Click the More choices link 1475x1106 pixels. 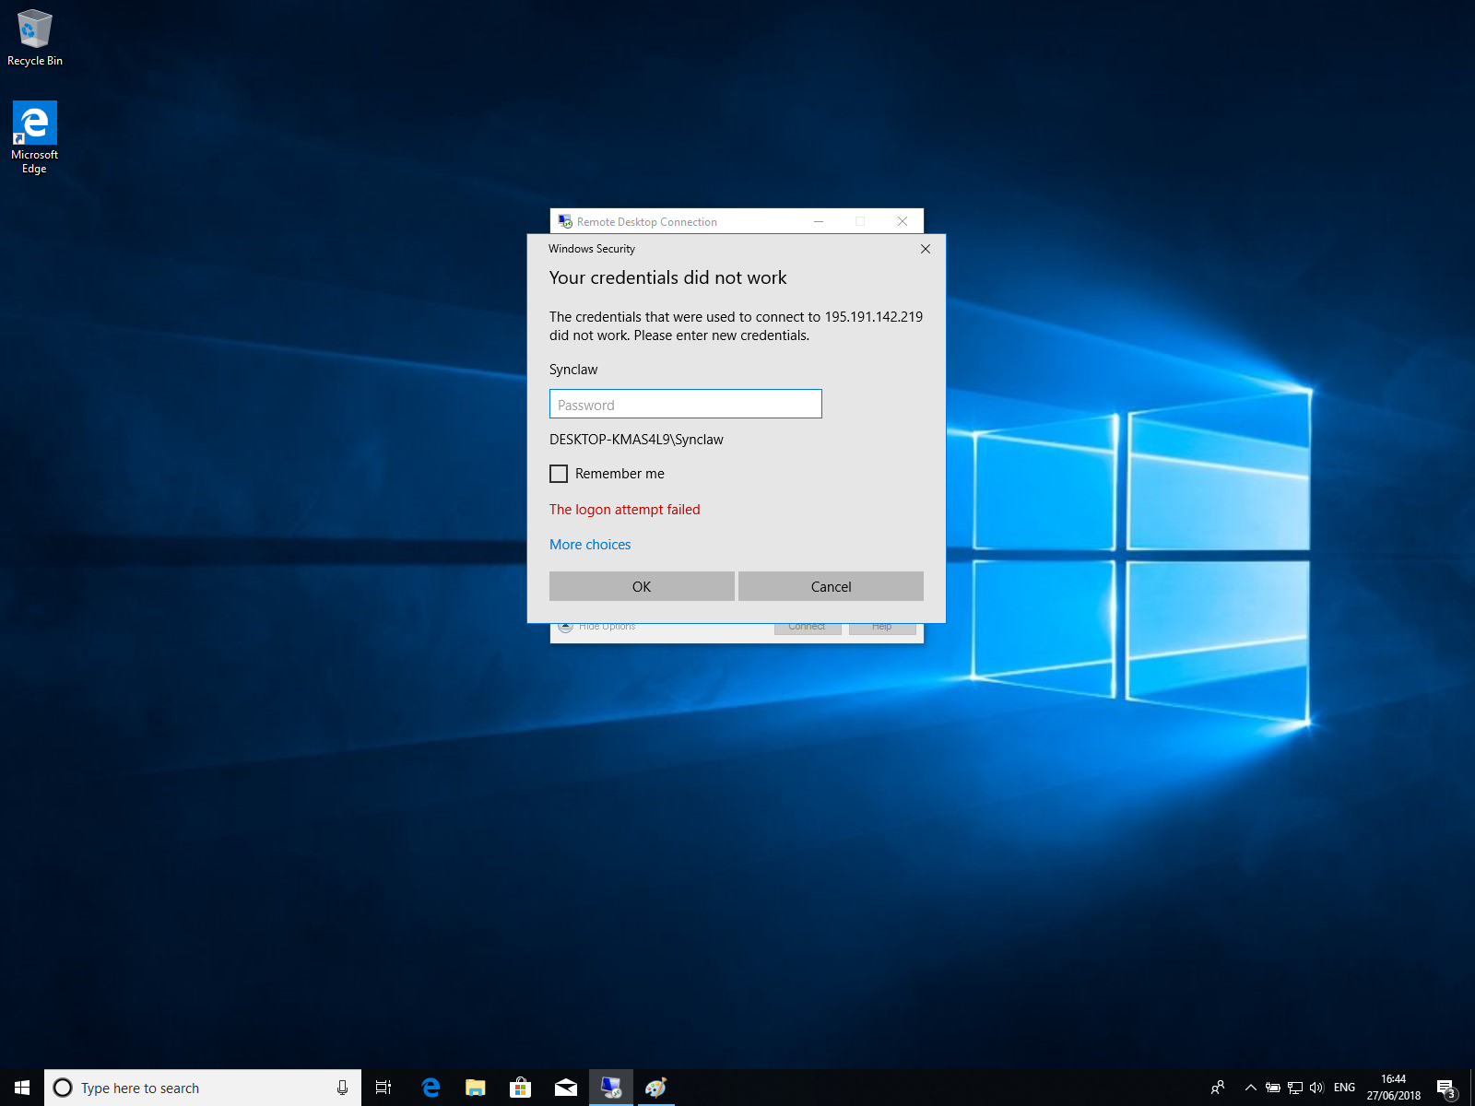pos(590,545)
